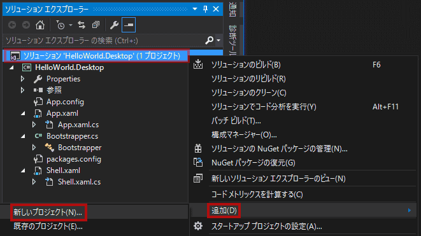Viewport: 421px width, 236px height.
Task: Click the Sync with Active Document icon
Action: click(x=82, y=25)
